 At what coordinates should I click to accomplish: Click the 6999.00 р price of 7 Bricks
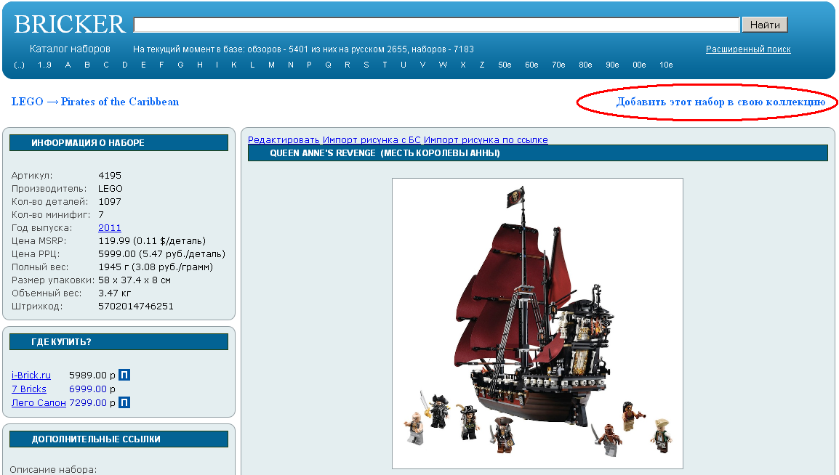[92, 389]
